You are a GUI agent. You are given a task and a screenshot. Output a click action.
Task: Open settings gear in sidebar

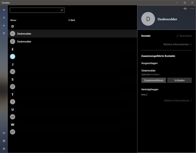tap(4, 149)
